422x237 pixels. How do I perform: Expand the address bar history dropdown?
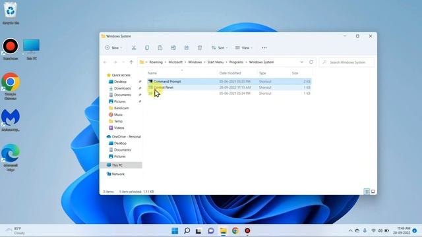[302, 62]
